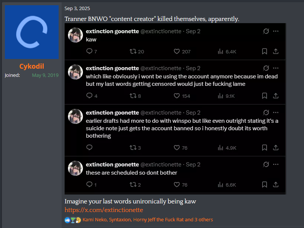This screenshot has height=228, width=304.
Task: Click the @extinctionette handle on the first tweet
Action: click(161, 31)
